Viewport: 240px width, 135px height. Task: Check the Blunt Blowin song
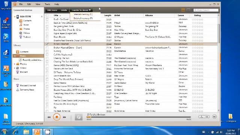click(x=47, y=37)
